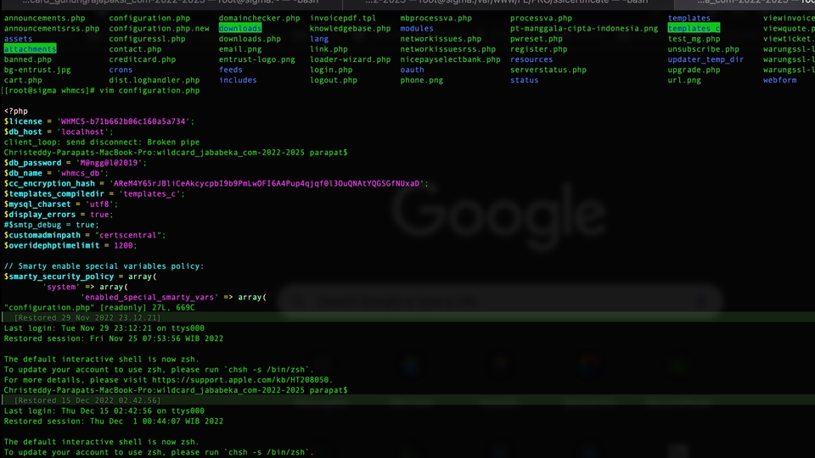
Task: Select configuration.php.new in the listing
Action: pos(159,29)
